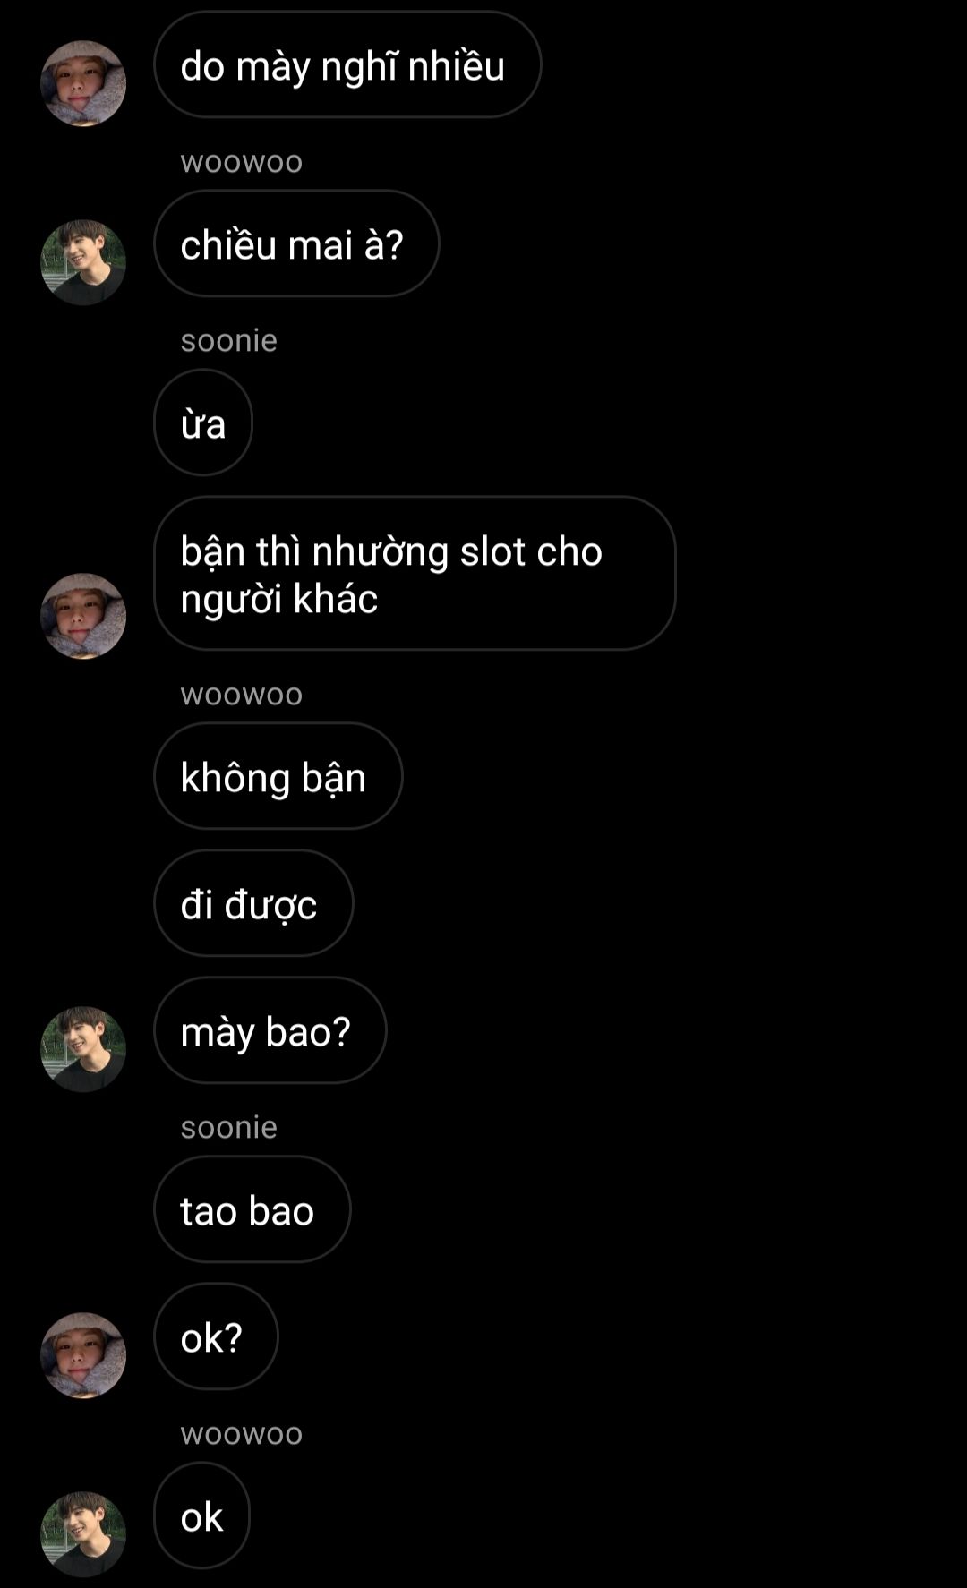Viewport: 967px width, 1588px height.
Task: Tap avatar beside "do mày nghĩ nhiều" message
Action: click(83, 83)
